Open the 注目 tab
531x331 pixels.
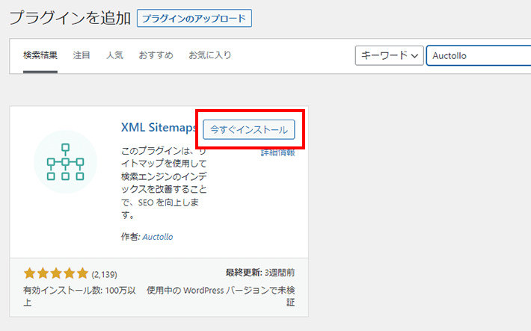[x=82, y=55]
